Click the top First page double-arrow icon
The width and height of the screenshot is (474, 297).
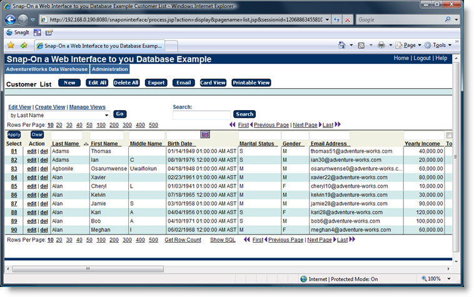232,124
